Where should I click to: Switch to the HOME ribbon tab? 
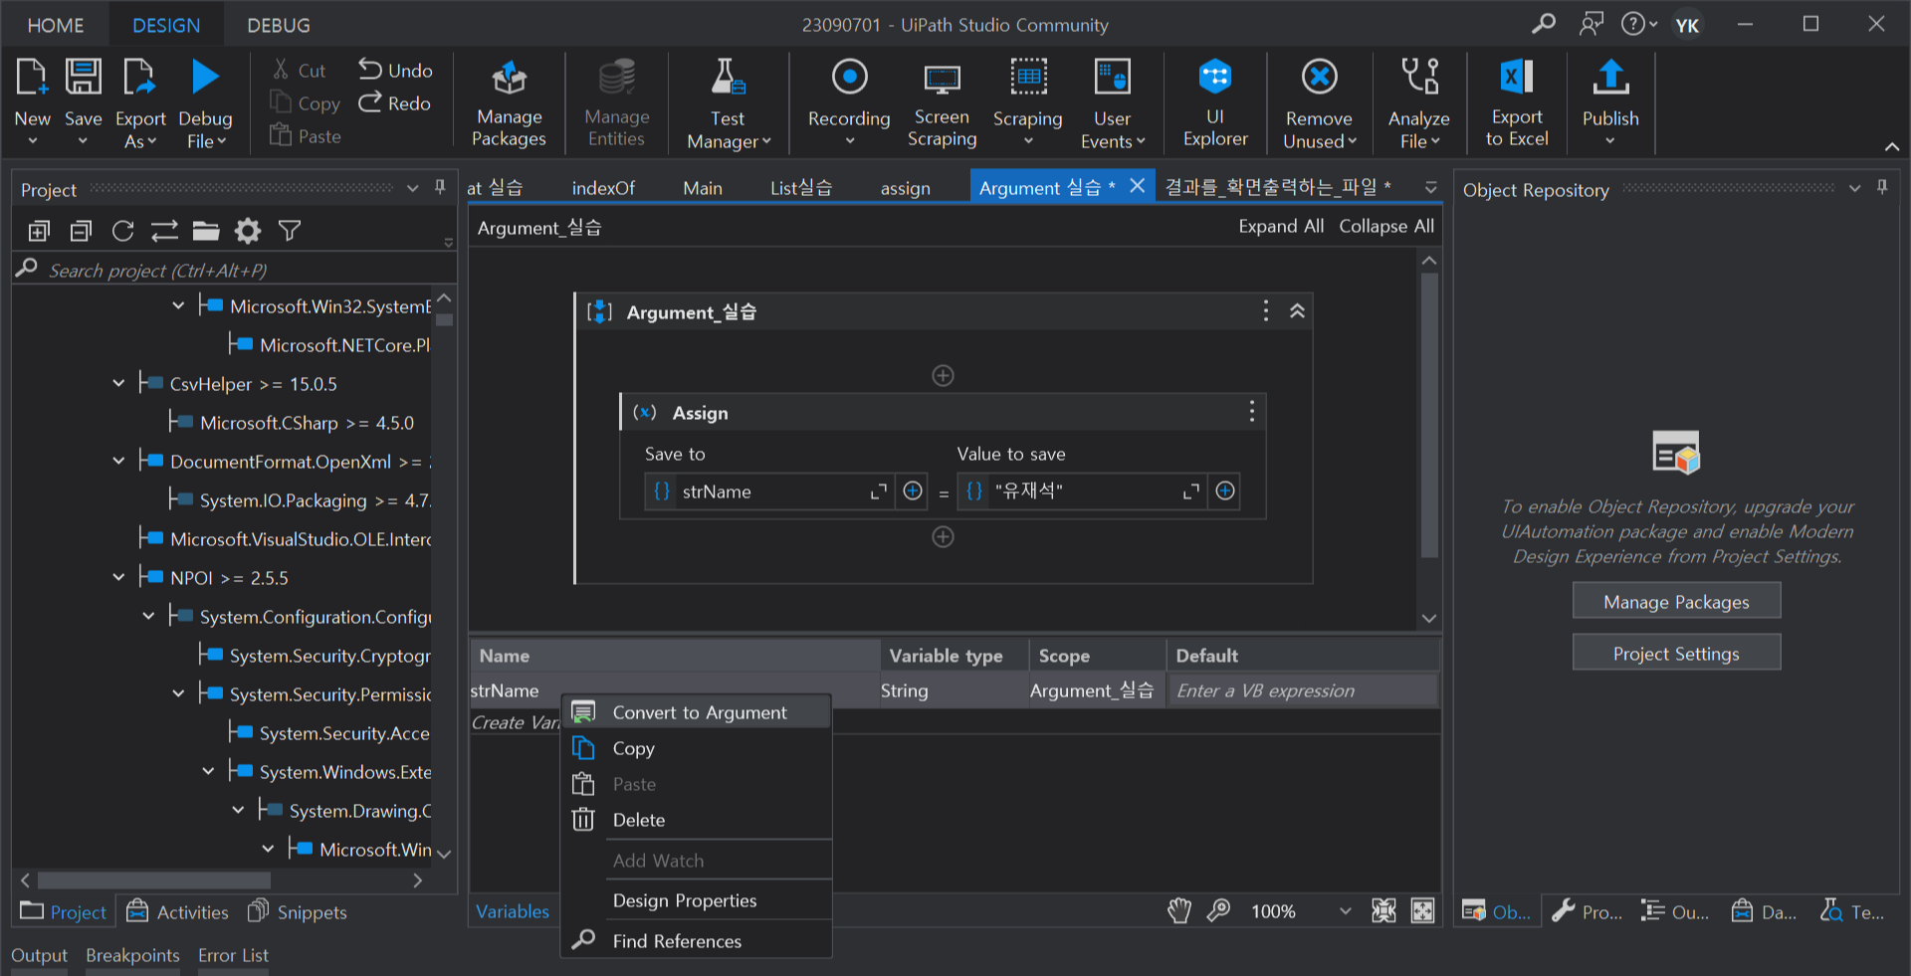55,25
